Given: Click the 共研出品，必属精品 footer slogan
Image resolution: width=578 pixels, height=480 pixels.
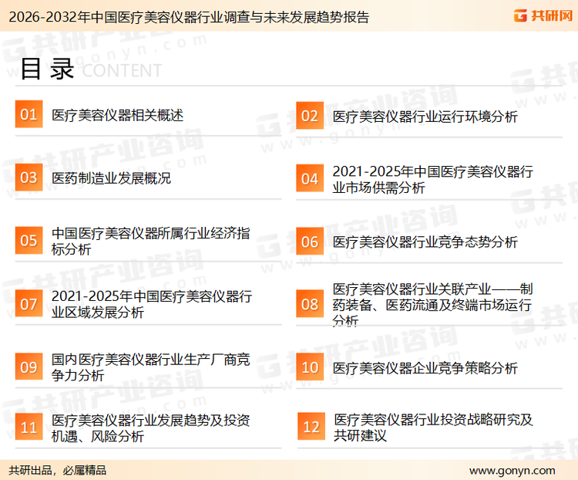Looking at the screenshot, I should click(58, 470).
